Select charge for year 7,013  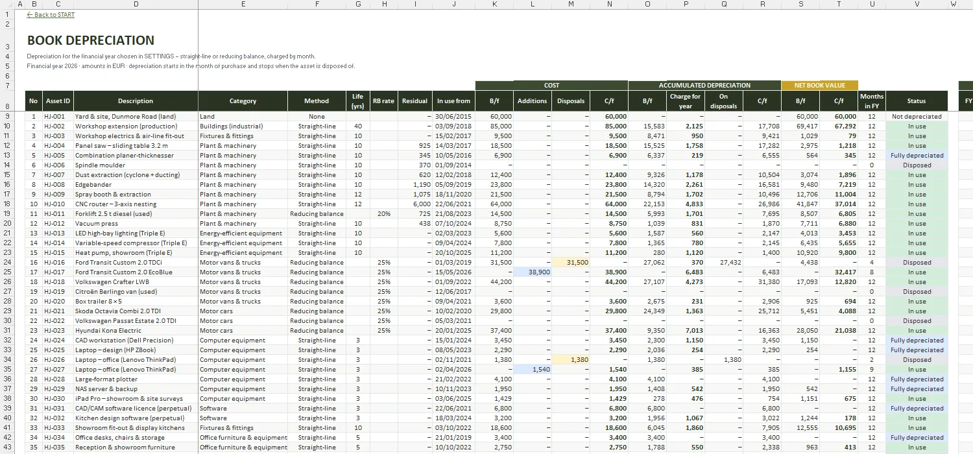(686, 331)
